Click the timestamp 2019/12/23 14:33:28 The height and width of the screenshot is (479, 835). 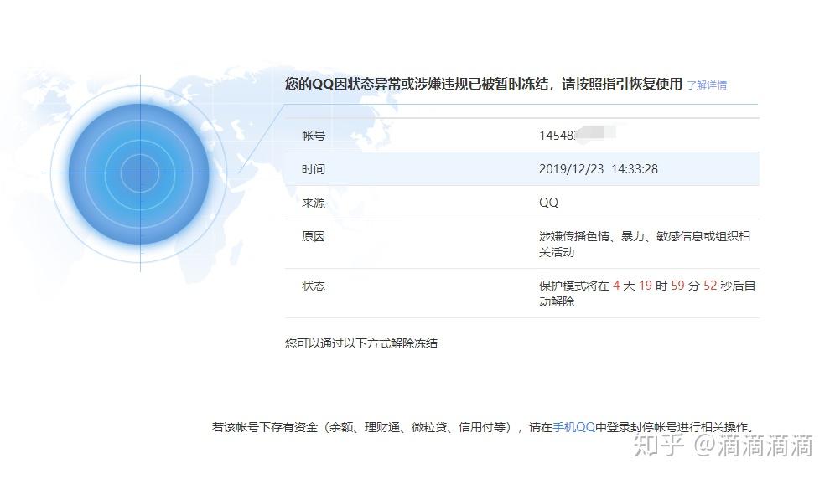[x=598, y=168]
